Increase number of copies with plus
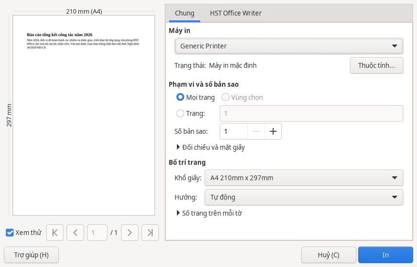The height and width of the screenshot is (267, 417). tap(273, 131)
